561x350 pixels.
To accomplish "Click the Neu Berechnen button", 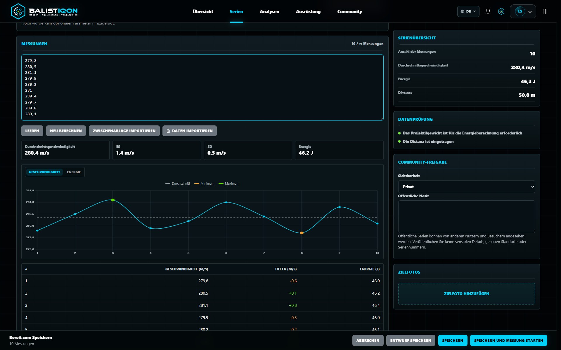I will (66, 131).
